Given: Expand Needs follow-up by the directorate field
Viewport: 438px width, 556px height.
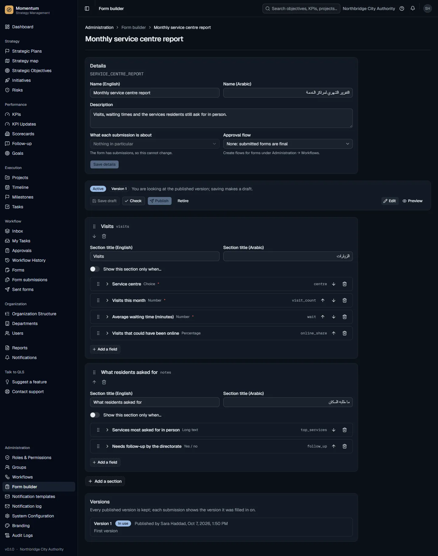Looking at the screenshot, I should tap(107, 446).
